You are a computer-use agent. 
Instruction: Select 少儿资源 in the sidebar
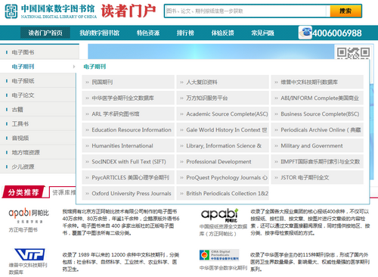click(38, 167)
